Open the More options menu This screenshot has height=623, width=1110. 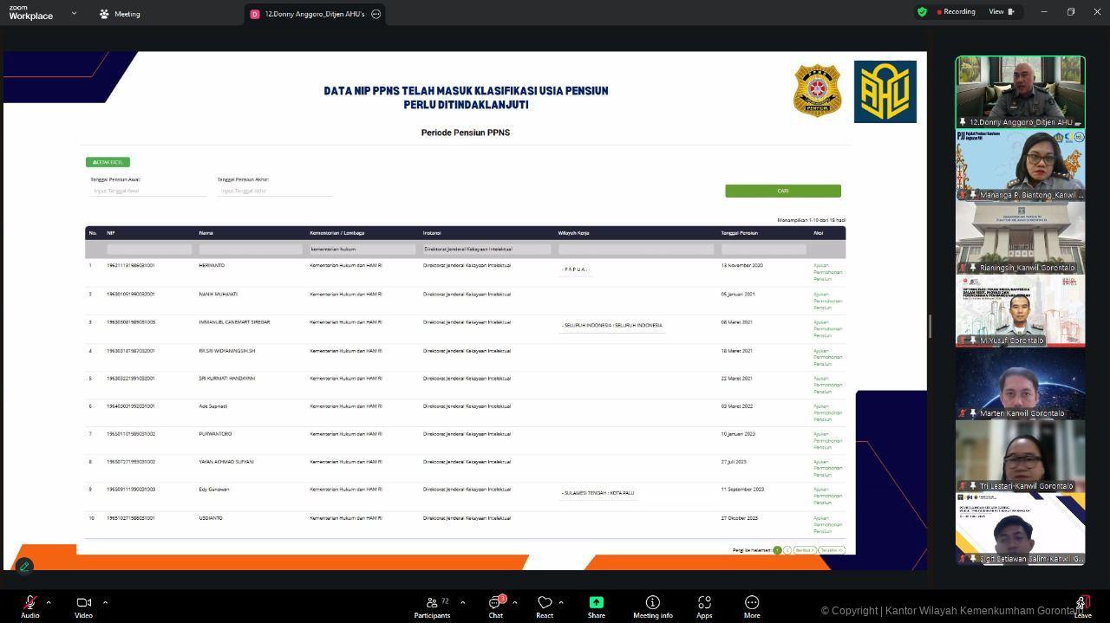tap(752, 603)
